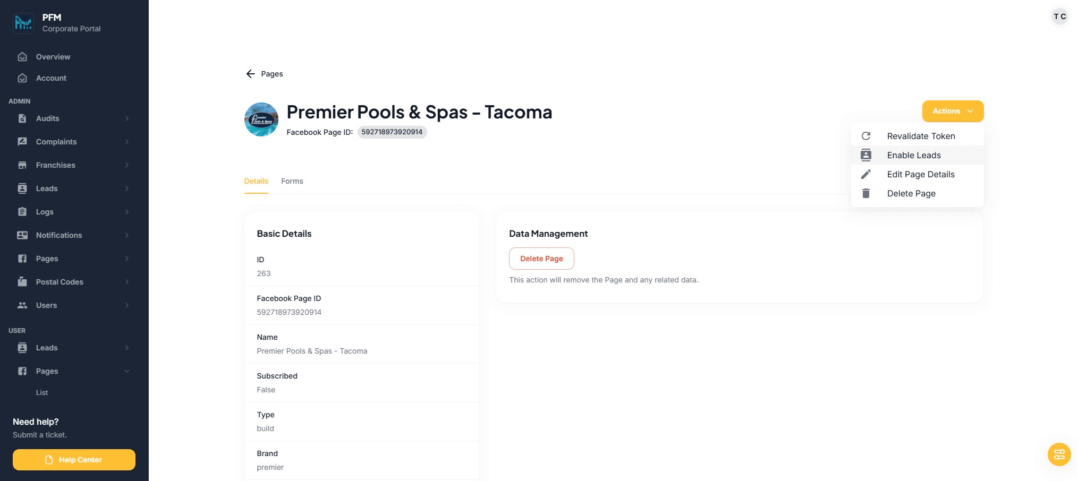Click the Edit Page Details pencil icon

click(865, 174)
